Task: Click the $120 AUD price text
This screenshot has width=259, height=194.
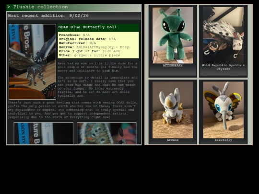Action: [111, 51]
